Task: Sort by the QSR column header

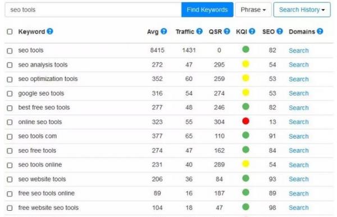Action: [x=215, y=31]
